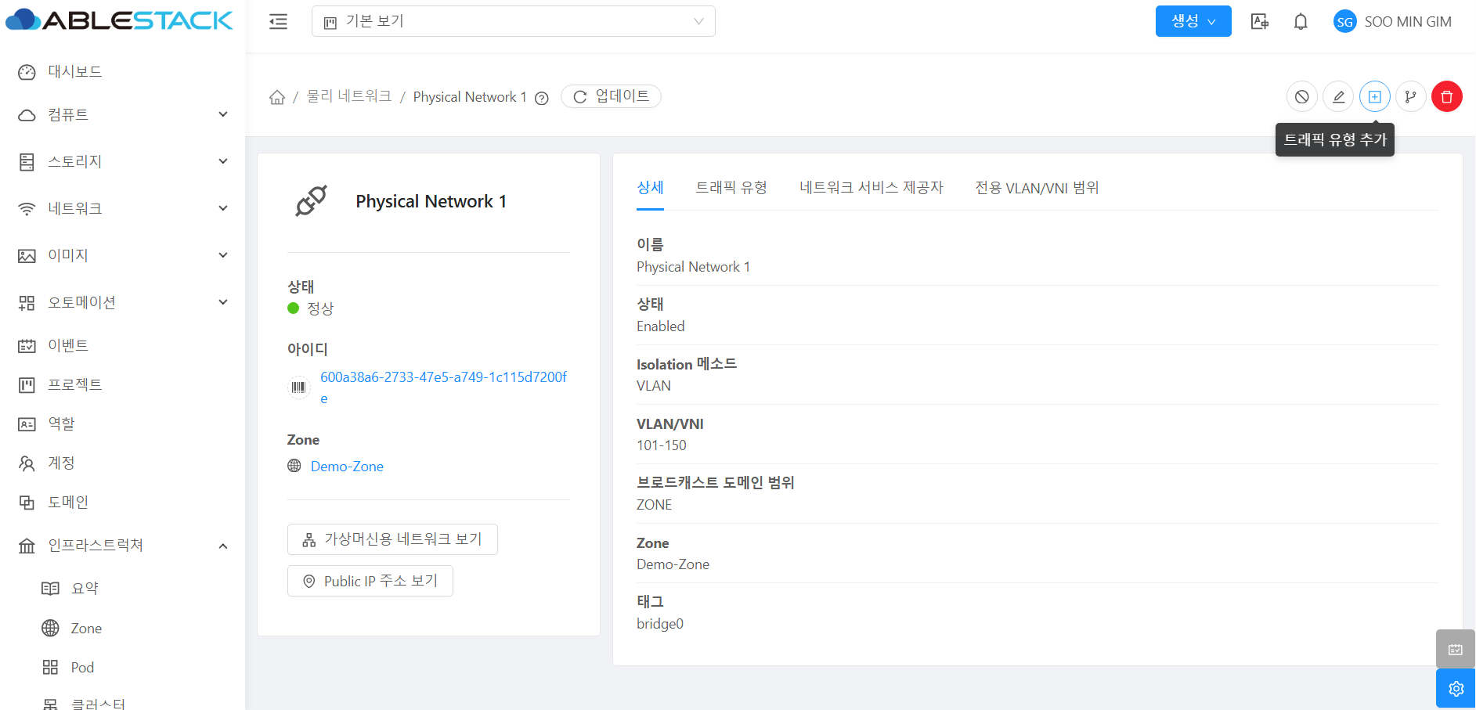
Task: Open the notifications bell
Action: coord(1301,22)
